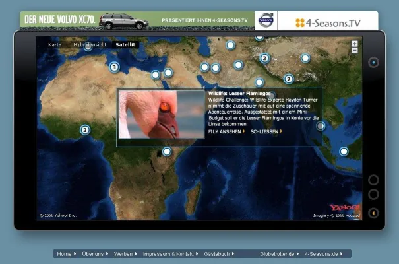The image size is (399, 264).
Task: Click the Volvo XC70 banner advertisement
Action: [137, 20]
